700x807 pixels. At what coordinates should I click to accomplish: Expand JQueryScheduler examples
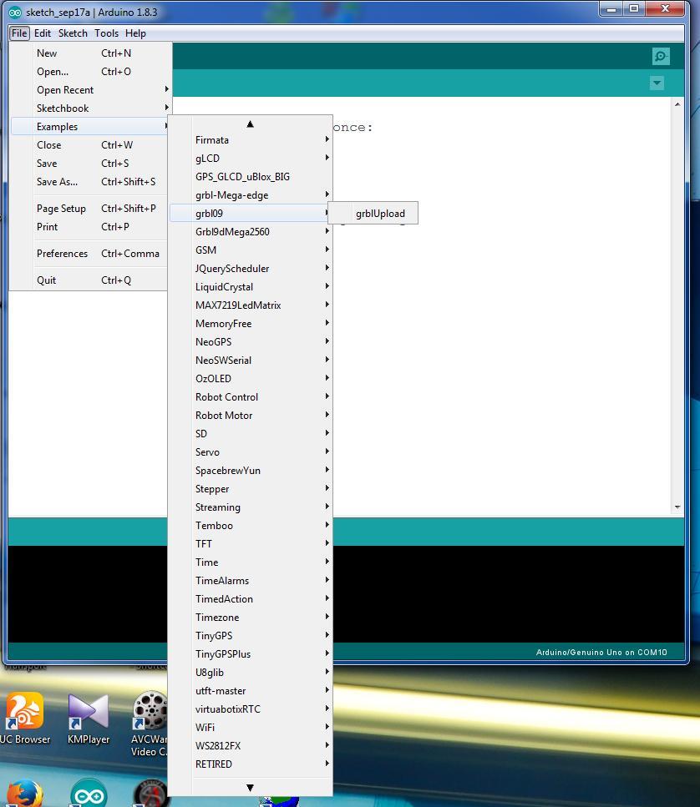click(251, 270)
